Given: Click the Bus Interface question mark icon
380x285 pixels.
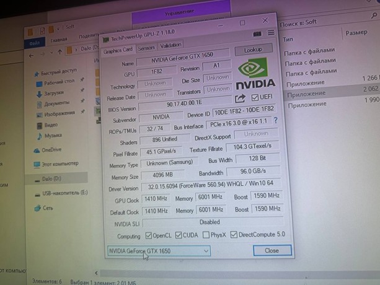Looking at the screenshot, I should [276, 120].
